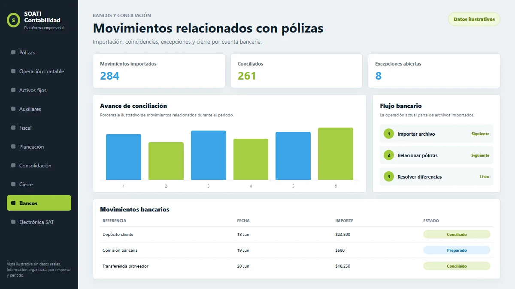Click the IMPORTE column header

pos(344,221)
